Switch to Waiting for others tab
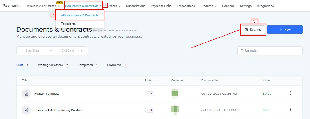The image size is (310, 119). coord(53,65)
